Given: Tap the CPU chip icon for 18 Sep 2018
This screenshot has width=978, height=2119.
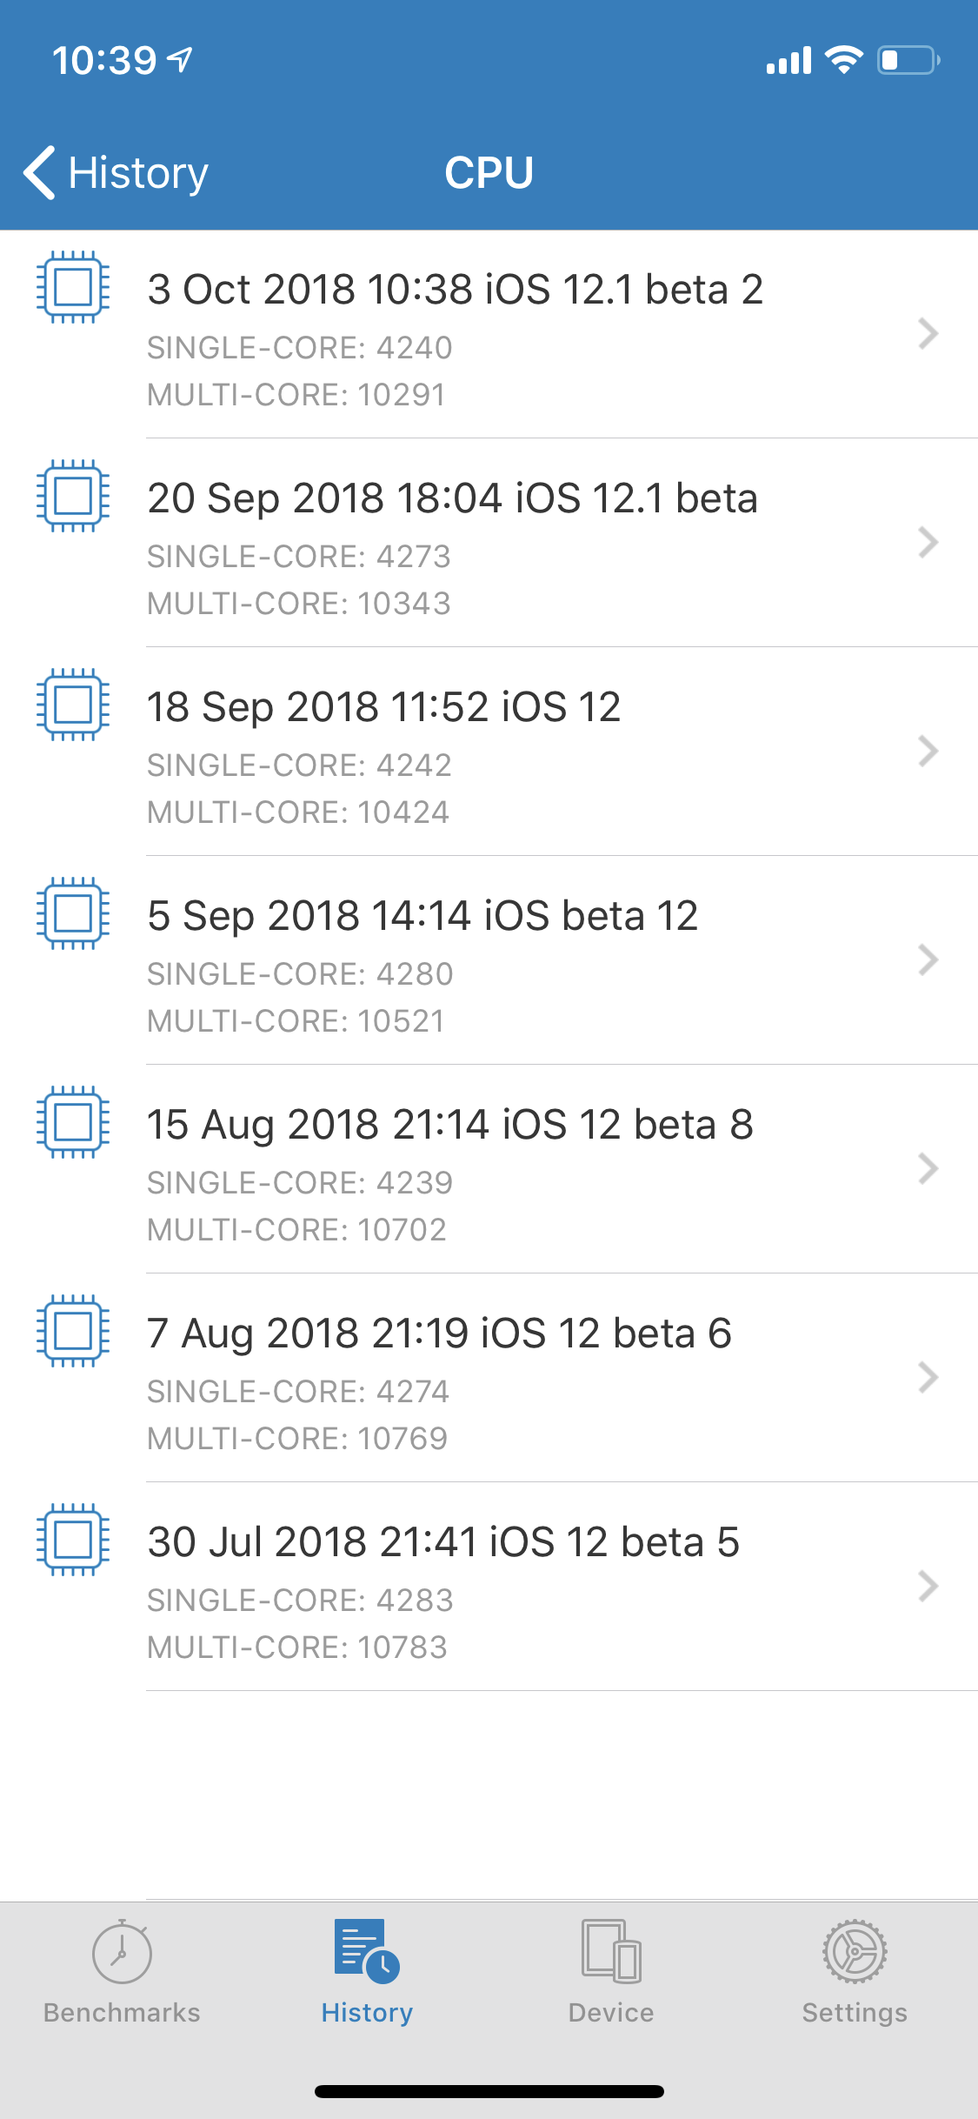Looking at the screenshot, I should 73,705.
